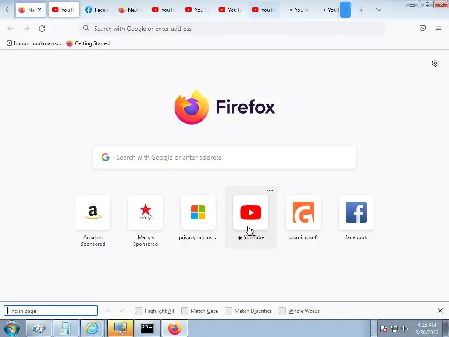Open a new tab

(x=361, y=10)
